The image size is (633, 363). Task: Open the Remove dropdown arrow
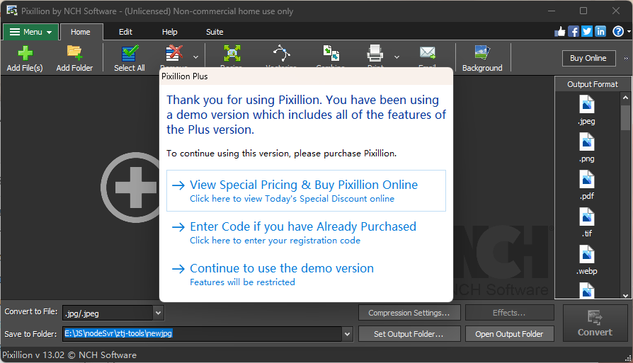196,57
